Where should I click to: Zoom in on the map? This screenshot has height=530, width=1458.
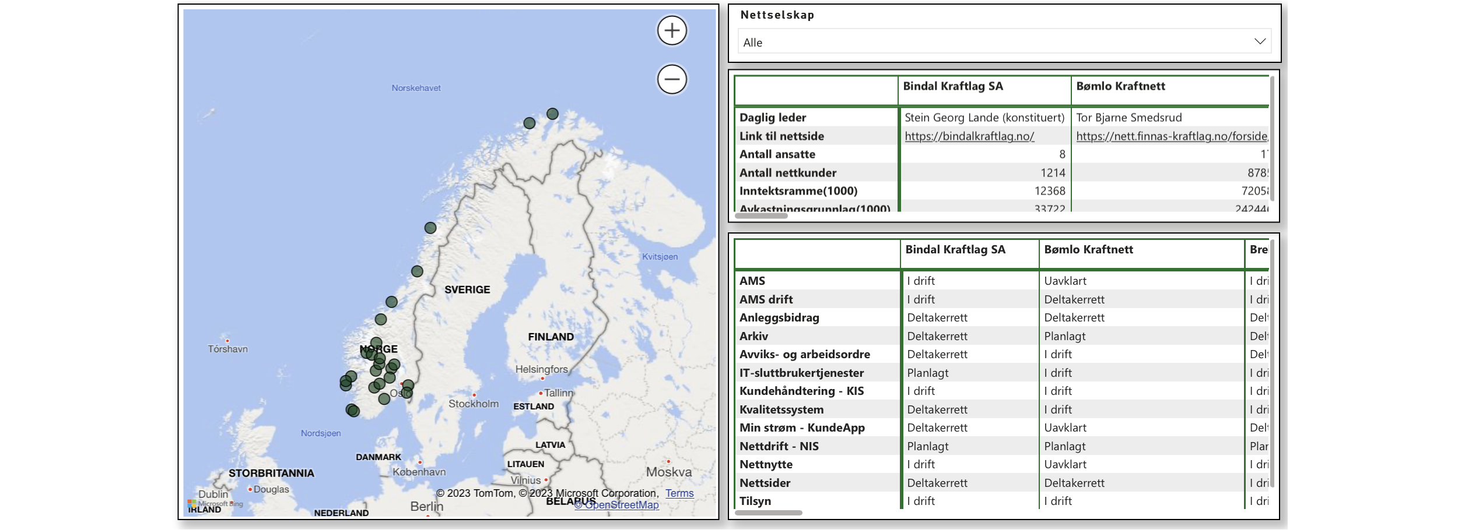[672, 30]
